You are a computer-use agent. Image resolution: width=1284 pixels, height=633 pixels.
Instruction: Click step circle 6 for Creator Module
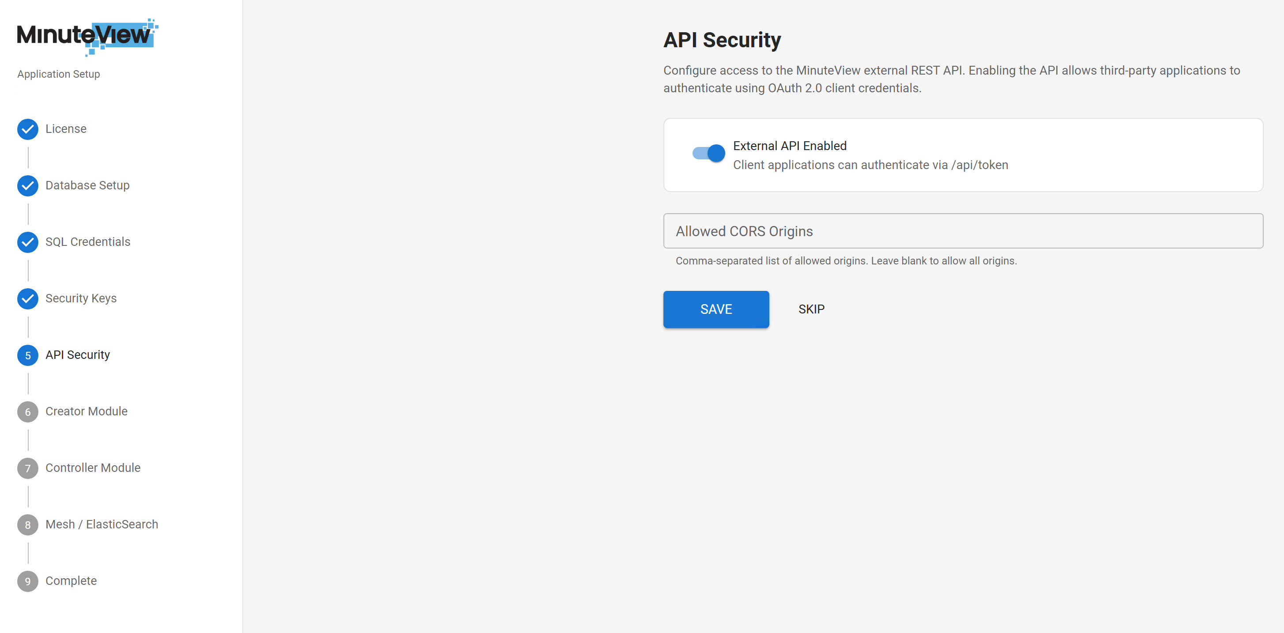tap(27, 412)
